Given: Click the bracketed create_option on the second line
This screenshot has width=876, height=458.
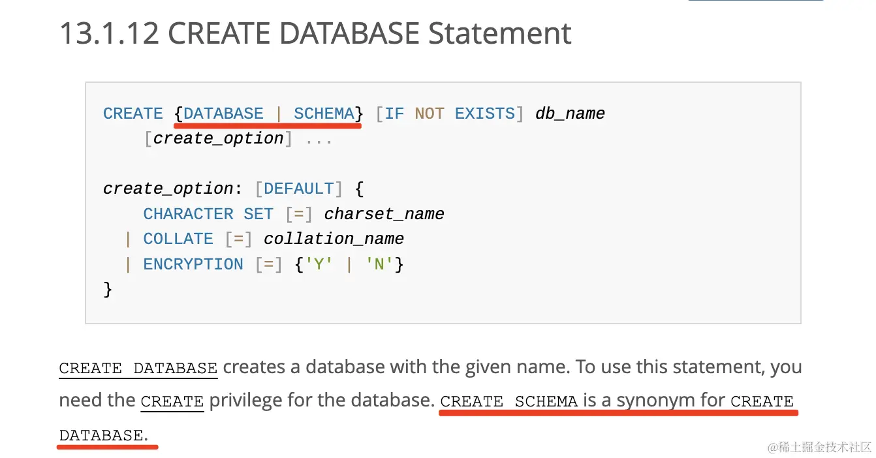Looking at the screenshot, I should point(218,138).
